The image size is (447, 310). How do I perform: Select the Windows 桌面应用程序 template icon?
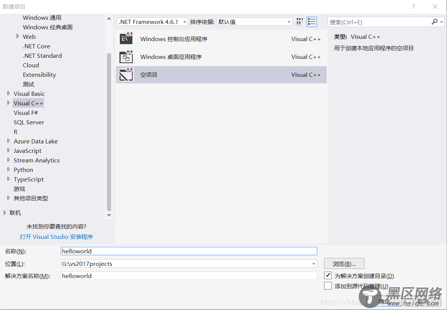126,57
